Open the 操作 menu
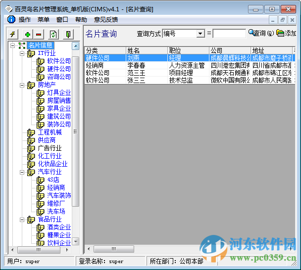The width and height of the screenshot is (301, 270). pos(25,20)
